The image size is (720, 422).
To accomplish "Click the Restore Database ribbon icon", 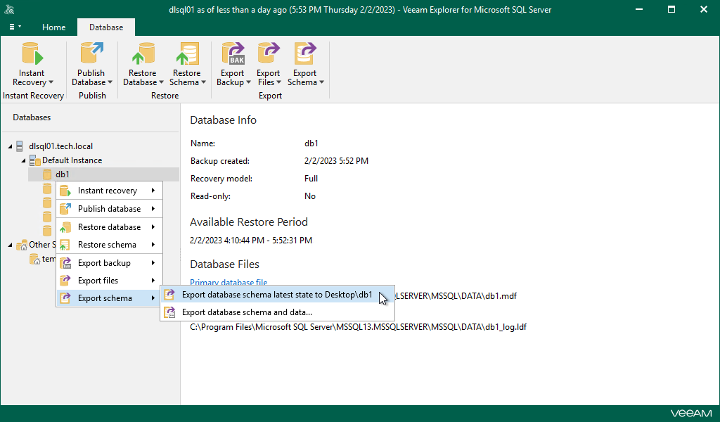I will click(x=143, y=53).
